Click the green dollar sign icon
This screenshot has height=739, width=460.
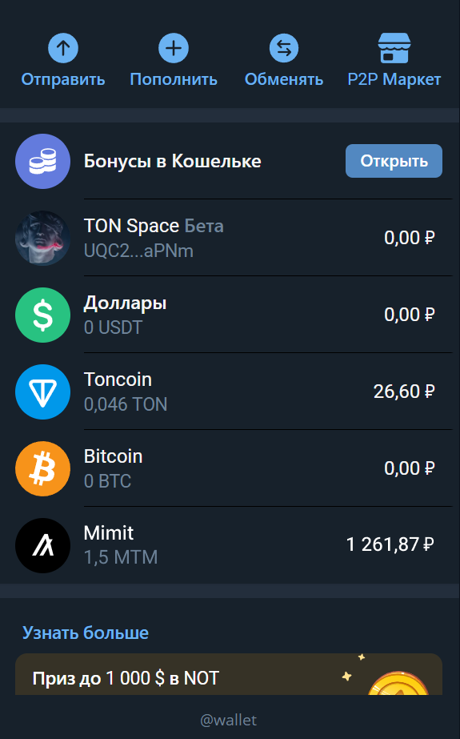click(x=43, y=315)
